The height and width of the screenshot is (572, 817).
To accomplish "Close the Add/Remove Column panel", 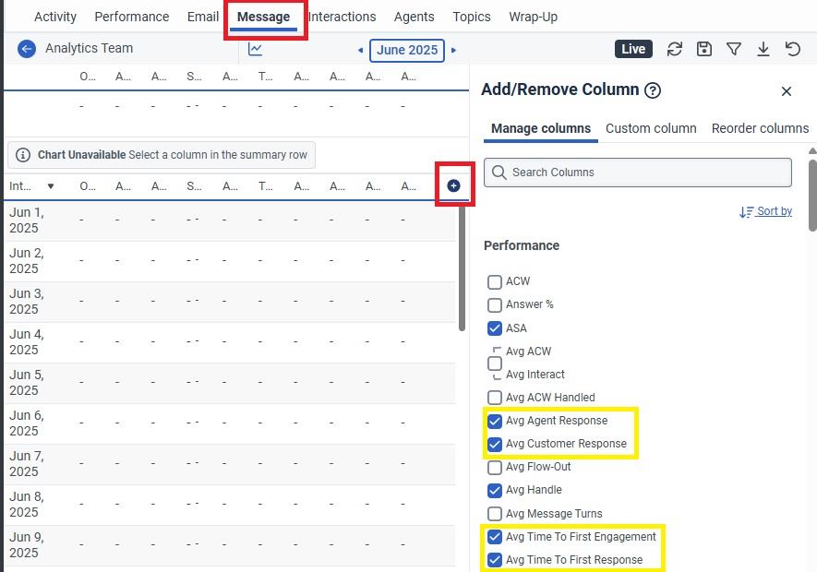I will click(x=787, y=91).
